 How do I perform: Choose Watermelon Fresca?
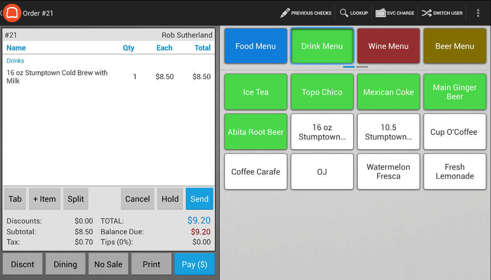click(x=388, y=172)
